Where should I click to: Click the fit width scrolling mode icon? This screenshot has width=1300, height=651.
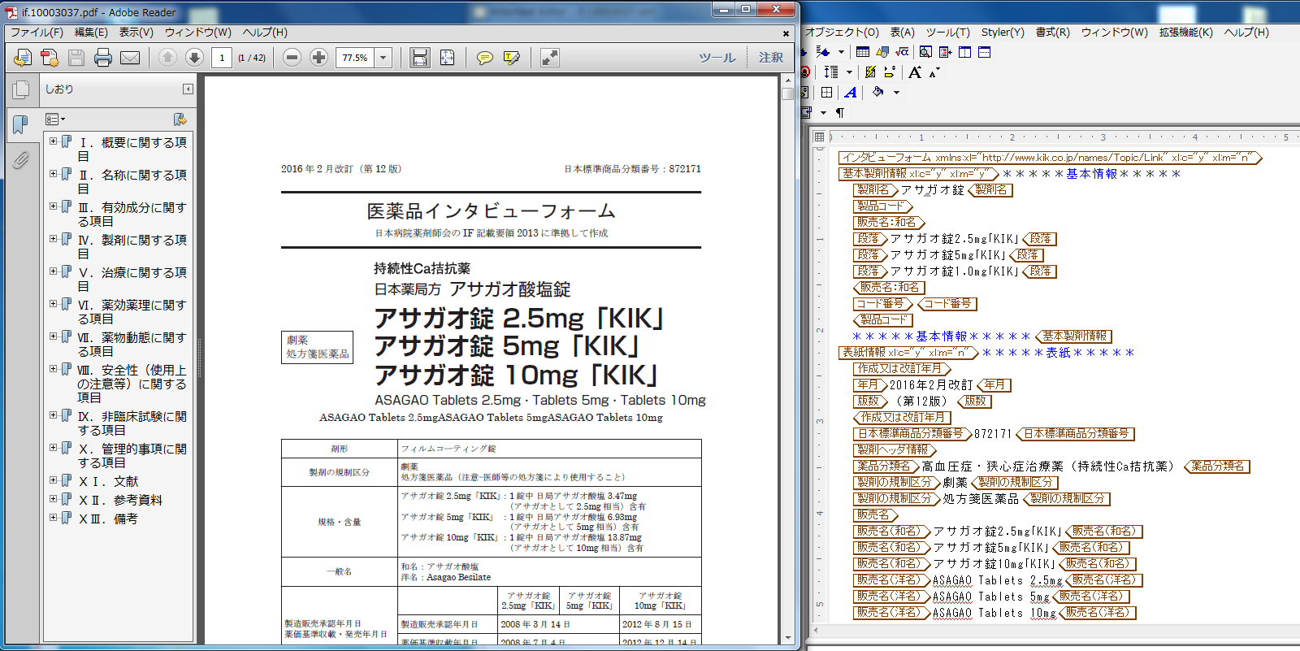click(x=420, y=58)
